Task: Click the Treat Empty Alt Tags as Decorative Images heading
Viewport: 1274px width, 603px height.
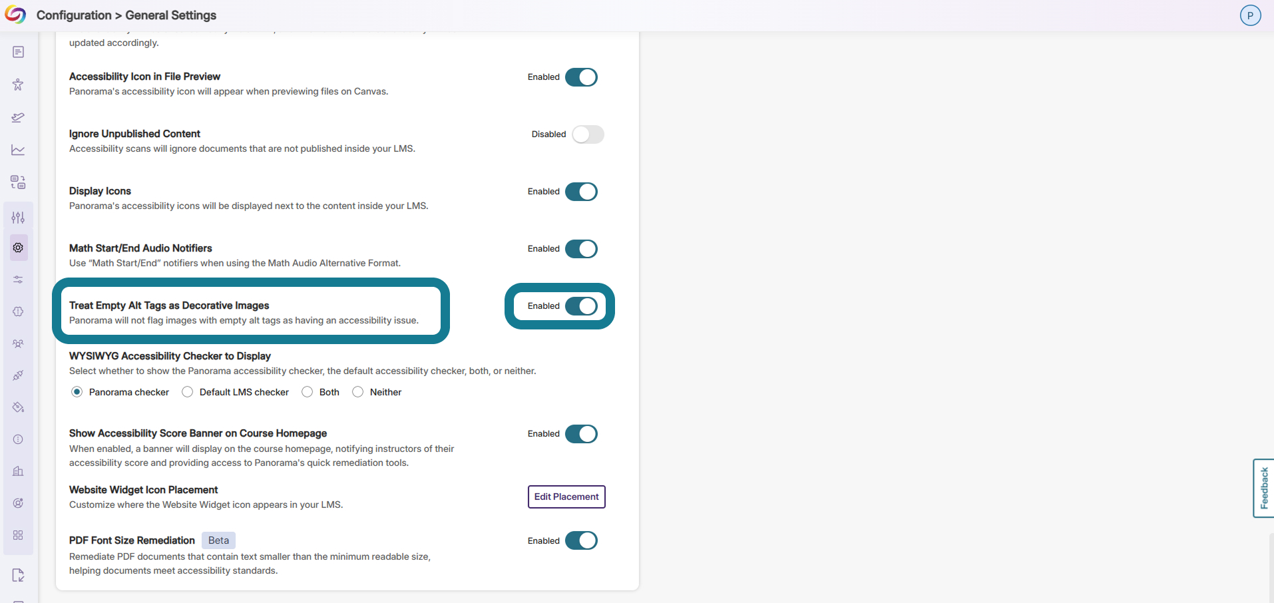Action: coord(169,305)
